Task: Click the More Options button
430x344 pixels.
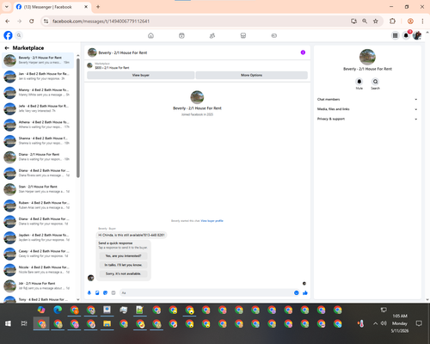Action: point(252,75)
